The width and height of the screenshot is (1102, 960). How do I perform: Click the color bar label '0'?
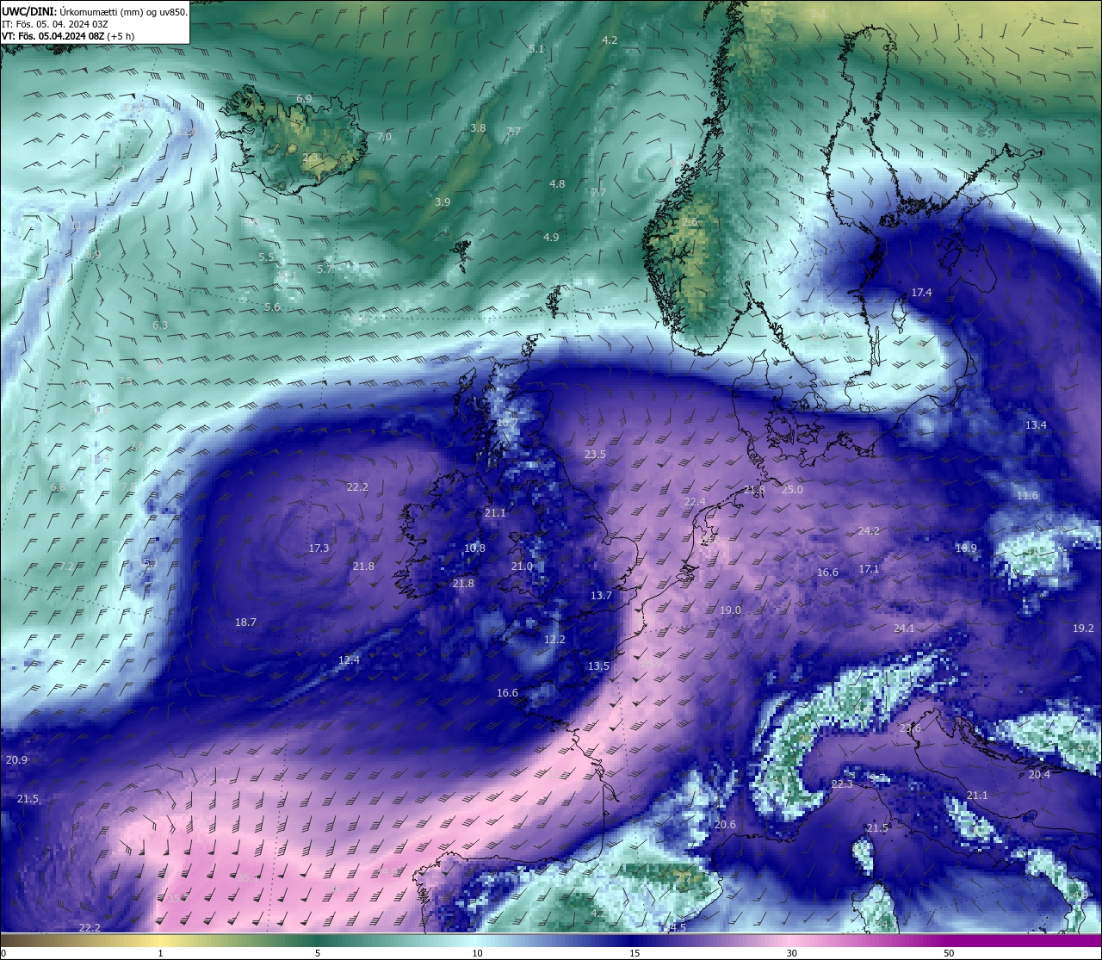click(3, 953)
